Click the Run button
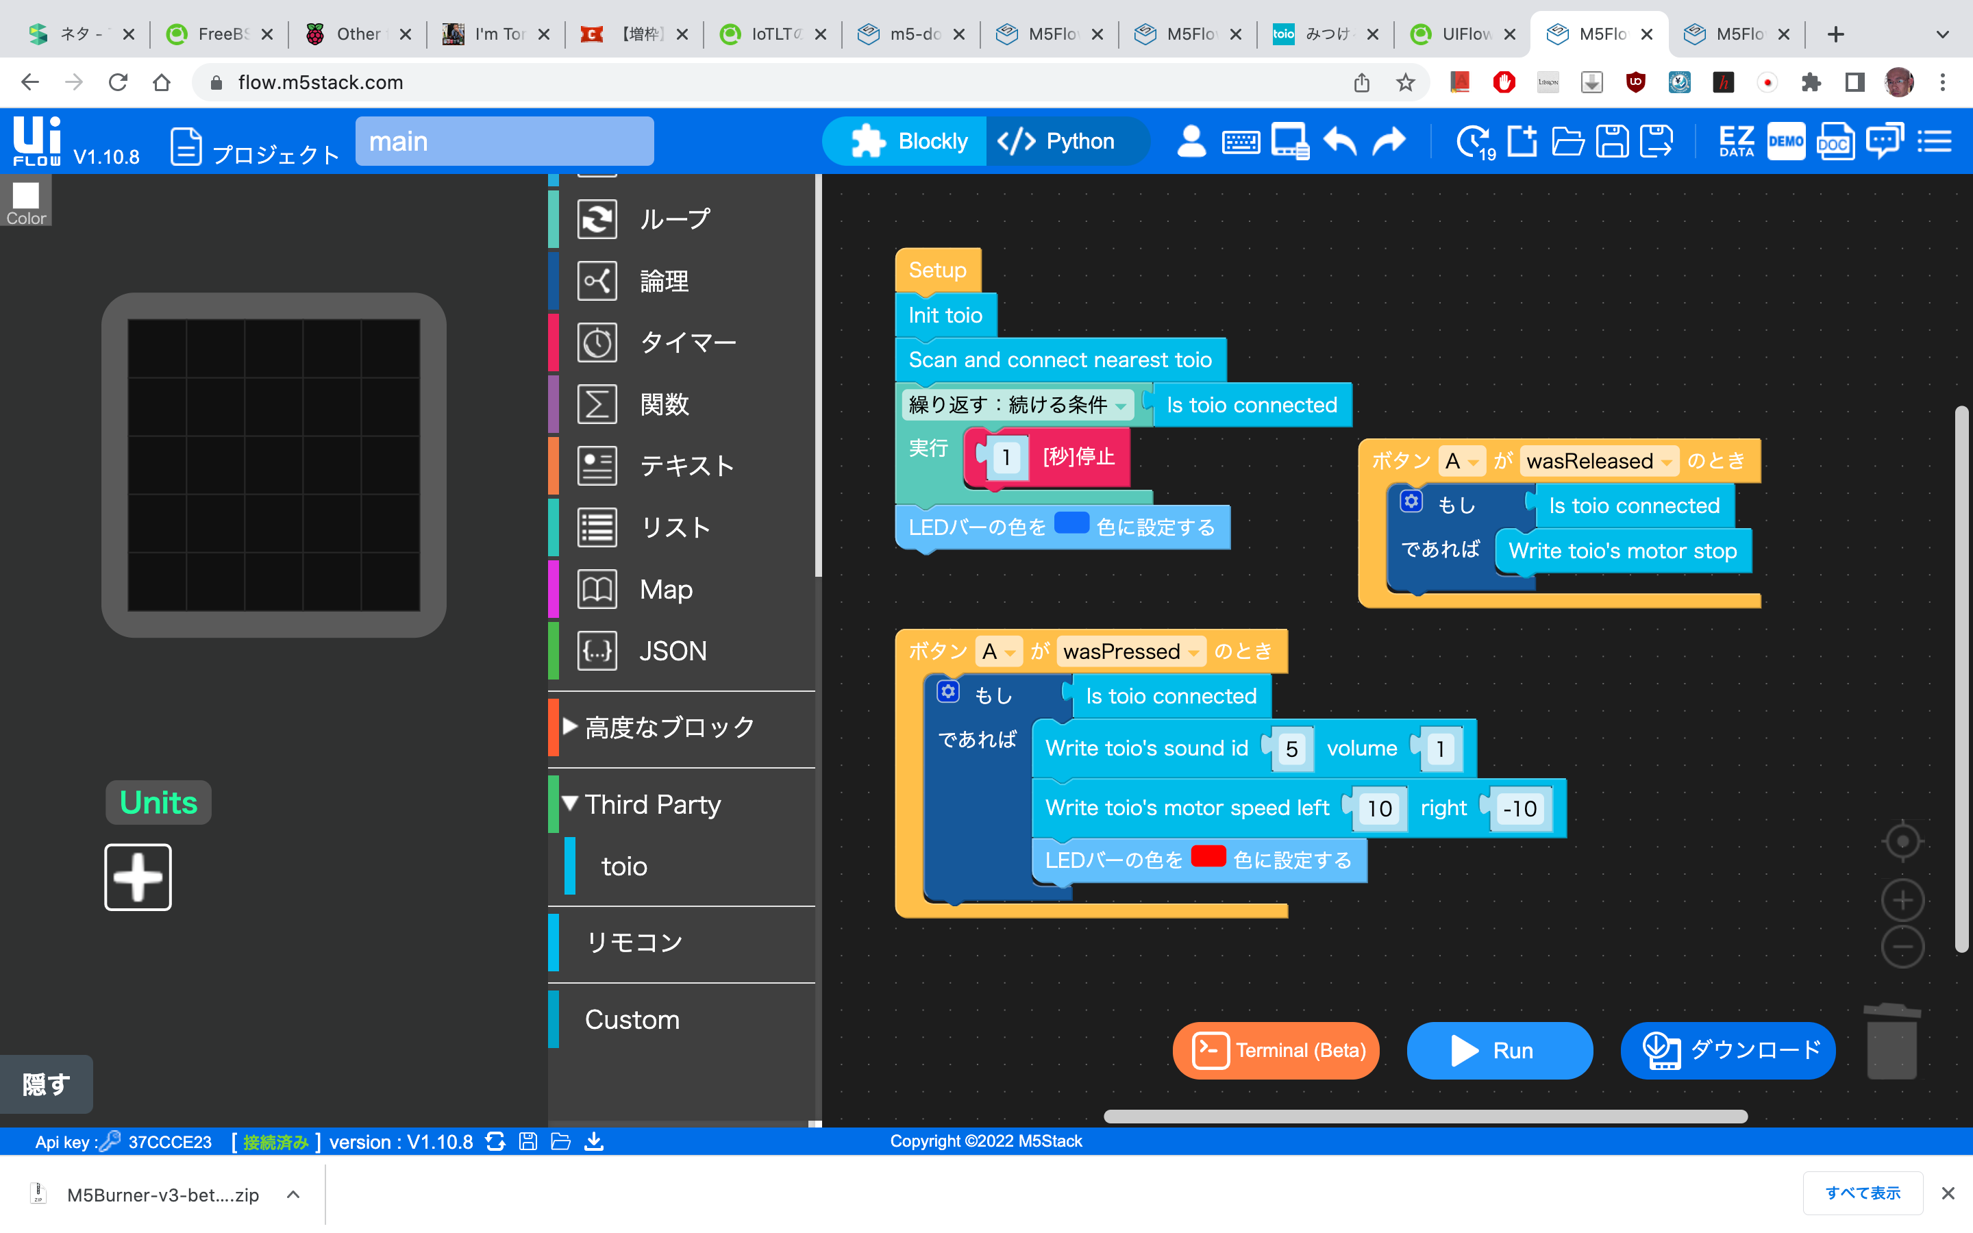 (x=1500, y=1050)
